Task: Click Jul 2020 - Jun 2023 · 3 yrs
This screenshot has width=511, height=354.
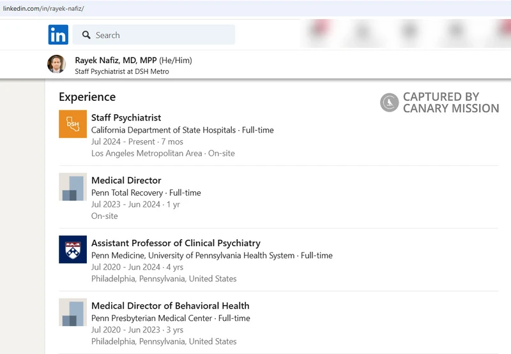Action: tap(137, 330)
